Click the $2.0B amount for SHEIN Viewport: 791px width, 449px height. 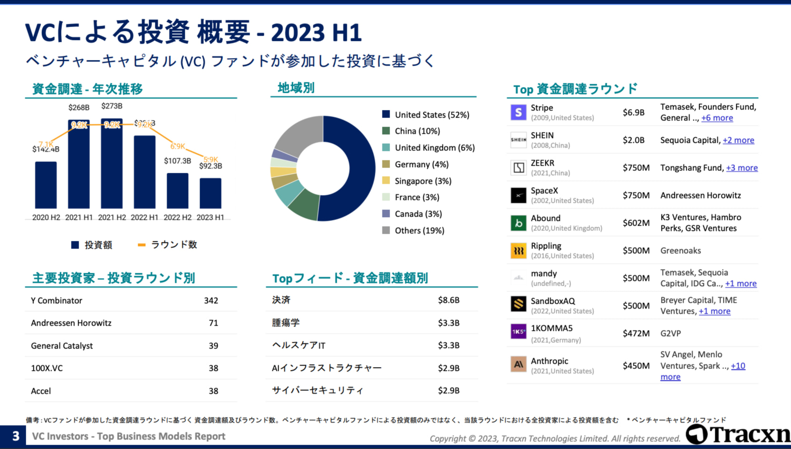(633, 140)
